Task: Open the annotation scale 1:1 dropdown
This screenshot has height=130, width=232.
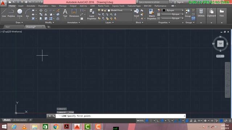Action: click(200, 121)
